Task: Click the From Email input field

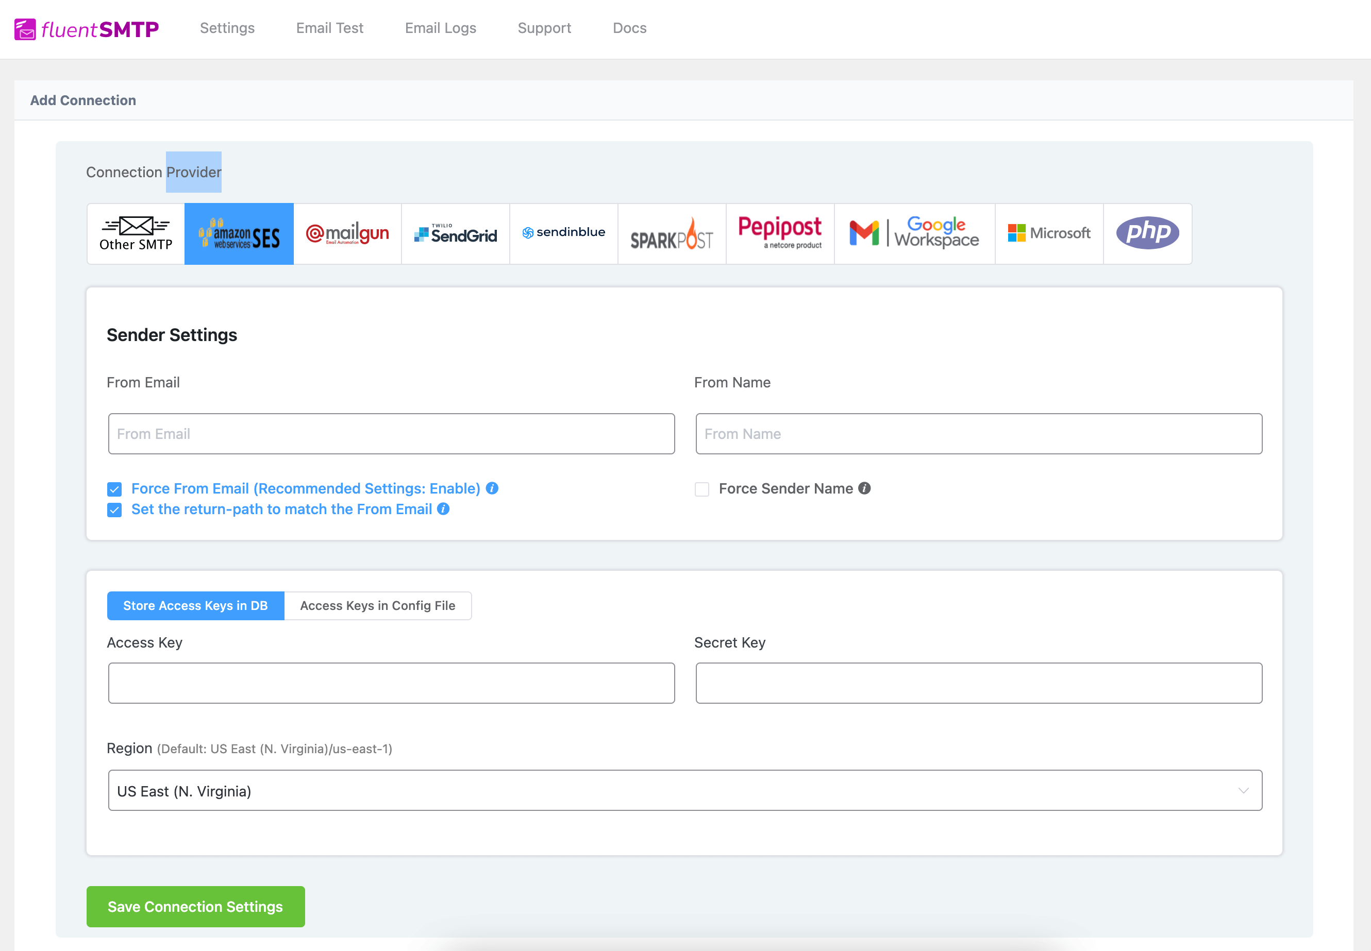Action: (x=392, y=433)
